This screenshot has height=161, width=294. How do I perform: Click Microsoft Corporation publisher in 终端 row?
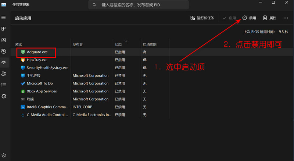90,99
